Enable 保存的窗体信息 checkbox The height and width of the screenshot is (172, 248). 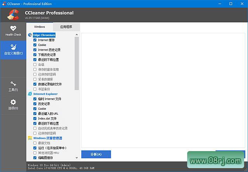35,69
